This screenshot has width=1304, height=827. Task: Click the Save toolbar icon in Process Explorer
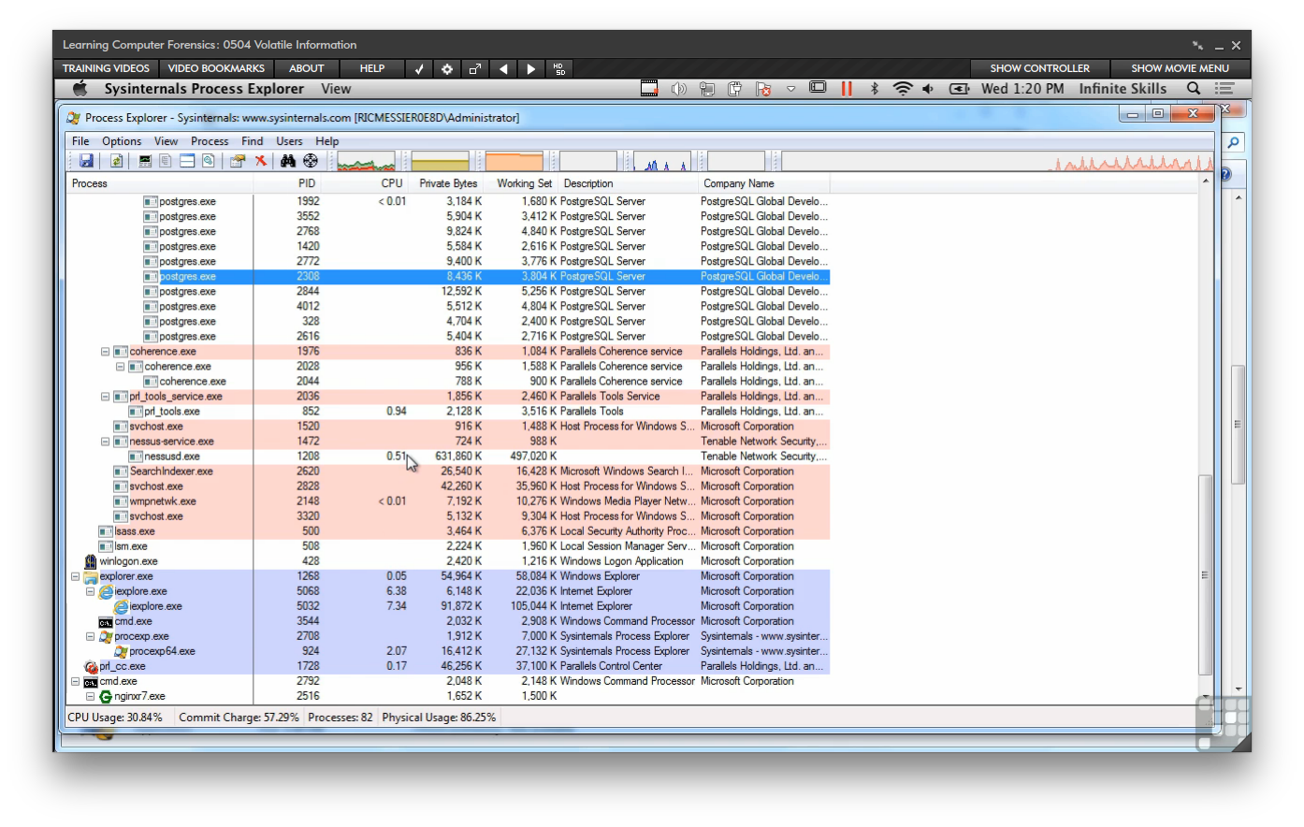point(86,161)
